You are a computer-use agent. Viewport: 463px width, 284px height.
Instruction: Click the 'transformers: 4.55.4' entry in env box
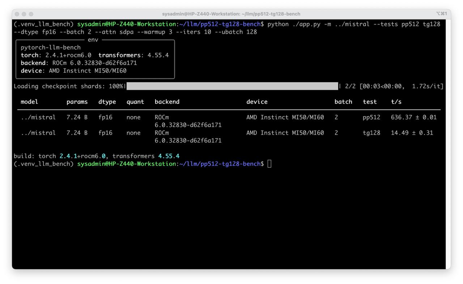pos(133,55)
